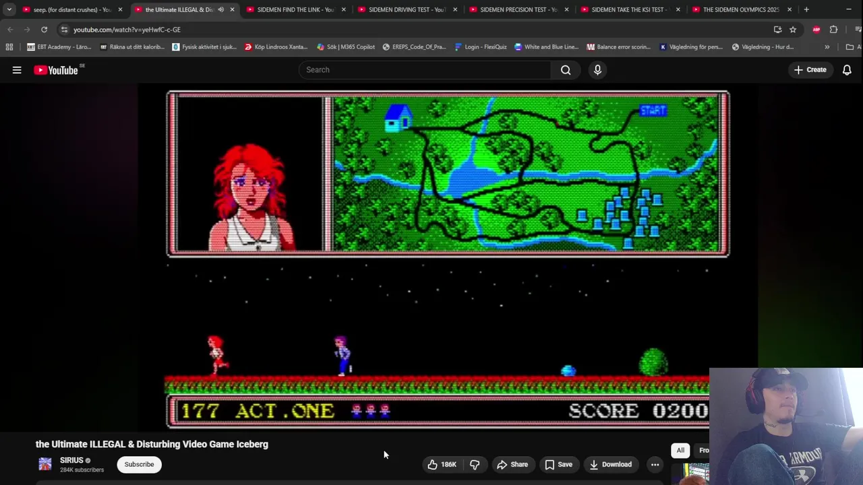Image resolution: width=863 pixels, height=485 pixels.
Task: Open more actions three-dot menu
Action: tap(655, 464)
